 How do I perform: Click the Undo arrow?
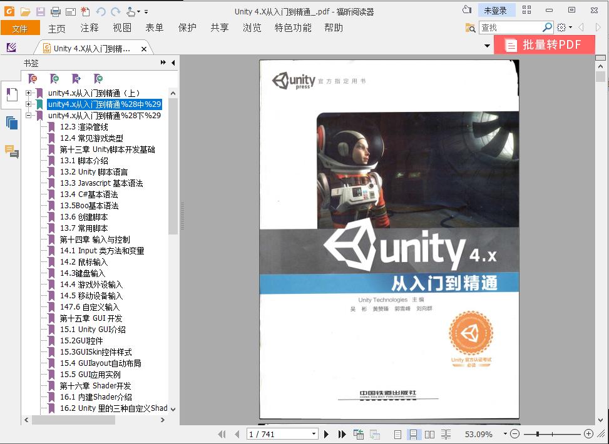point(101,12)
